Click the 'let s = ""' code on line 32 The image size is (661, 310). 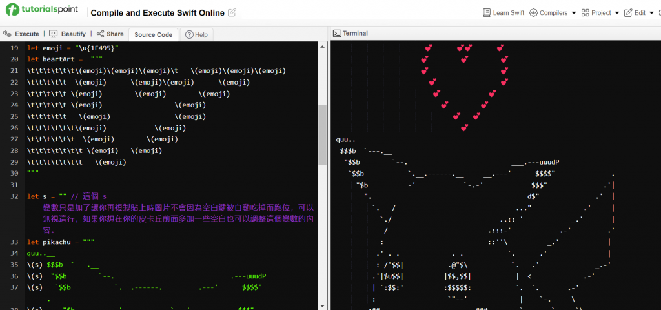coord(46,196)
